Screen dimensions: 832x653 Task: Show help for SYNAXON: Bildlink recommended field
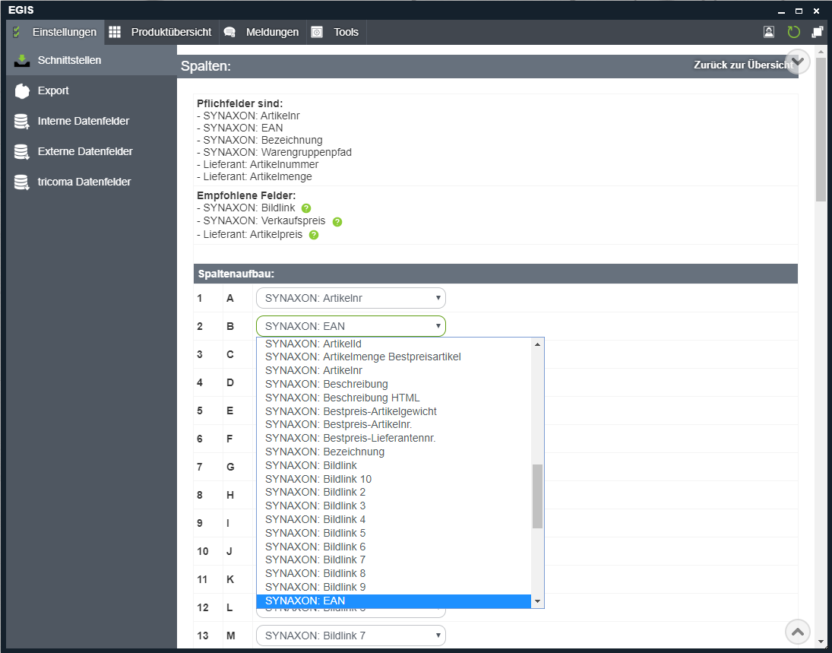click(x=306, y=208)
